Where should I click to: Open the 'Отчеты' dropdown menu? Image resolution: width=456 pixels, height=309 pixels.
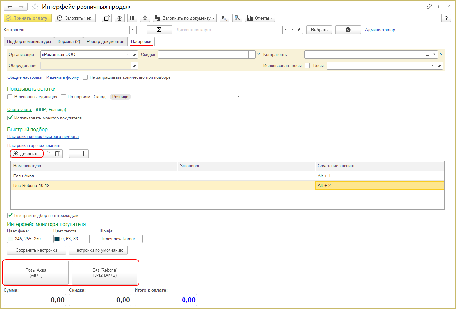pos(260,18)
